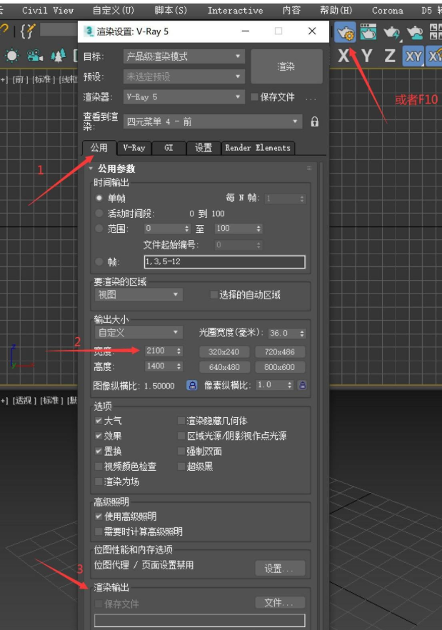This screenshot has height=630, width=442.
Task: Toggle Displacement checkbox
Action: pos(98,451)
